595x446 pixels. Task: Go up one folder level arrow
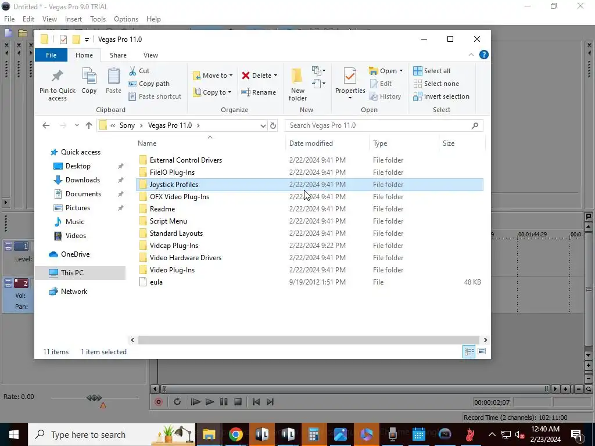click(89, 125)
